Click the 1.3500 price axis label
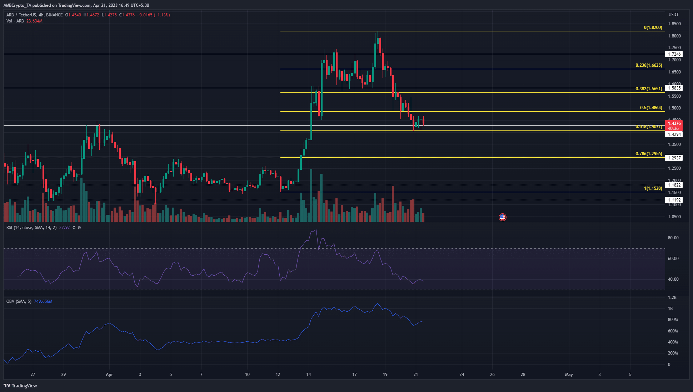The image size is (693, 392). point(674,144)
